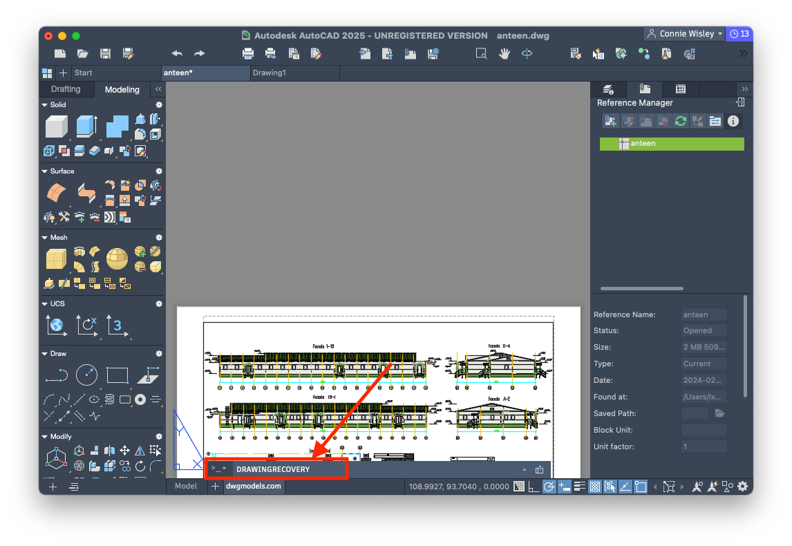Select the Rectangle draw tool
This screenshot has height=546, width=792.
click(117, 375)
